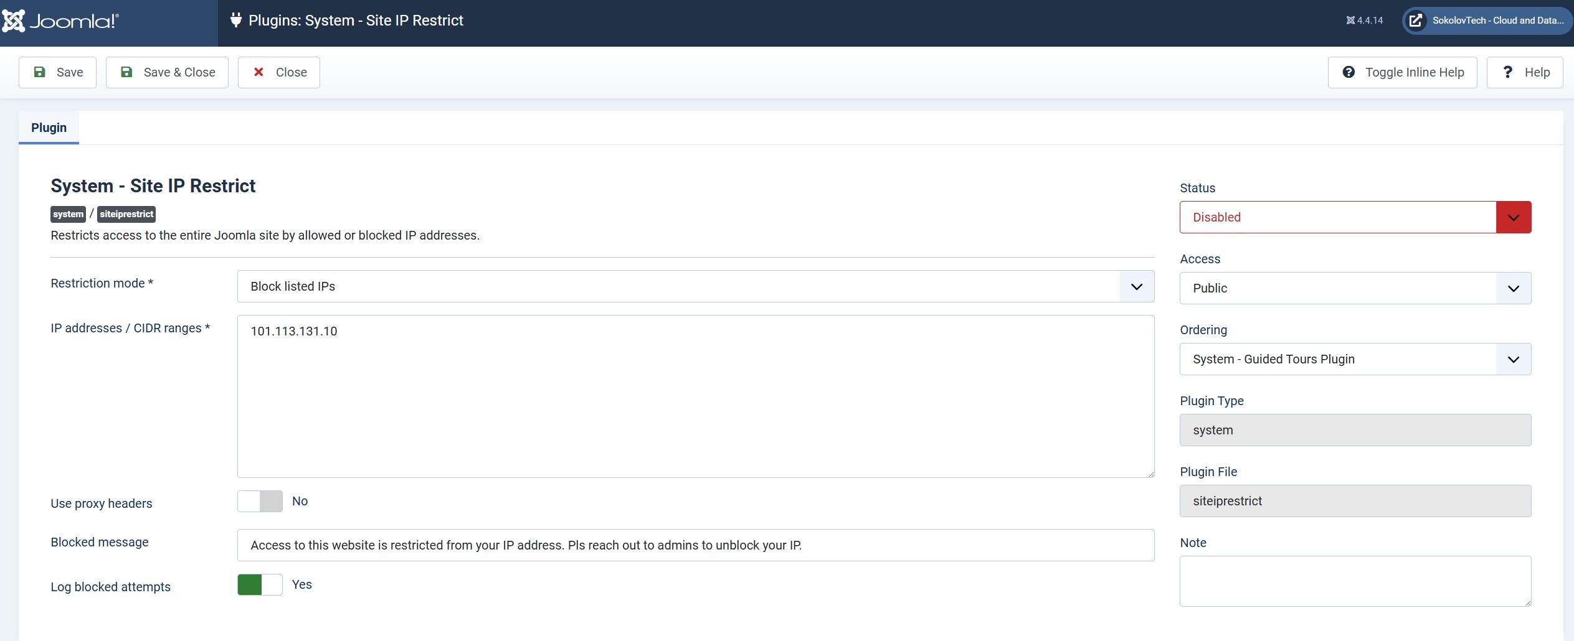Click the Note label
The image size is (1574, 641).
(x=1193, y=543)
